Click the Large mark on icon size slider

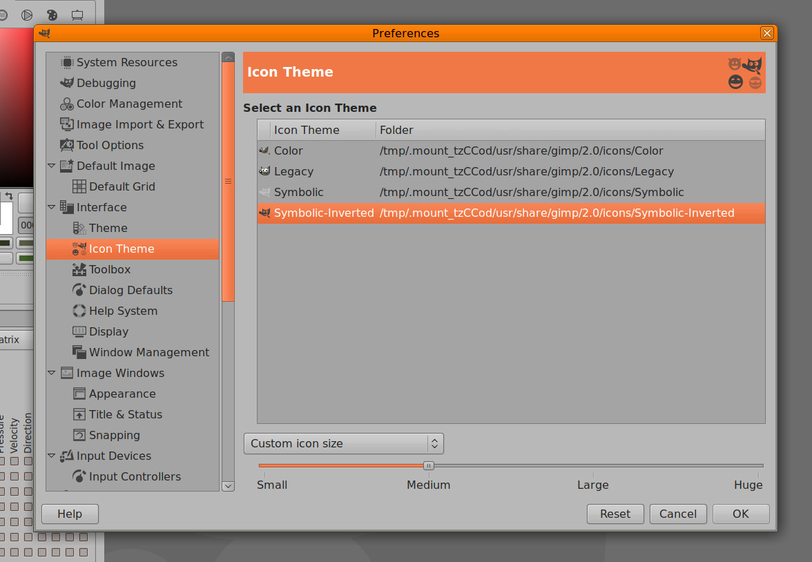[x=593, y=485]
